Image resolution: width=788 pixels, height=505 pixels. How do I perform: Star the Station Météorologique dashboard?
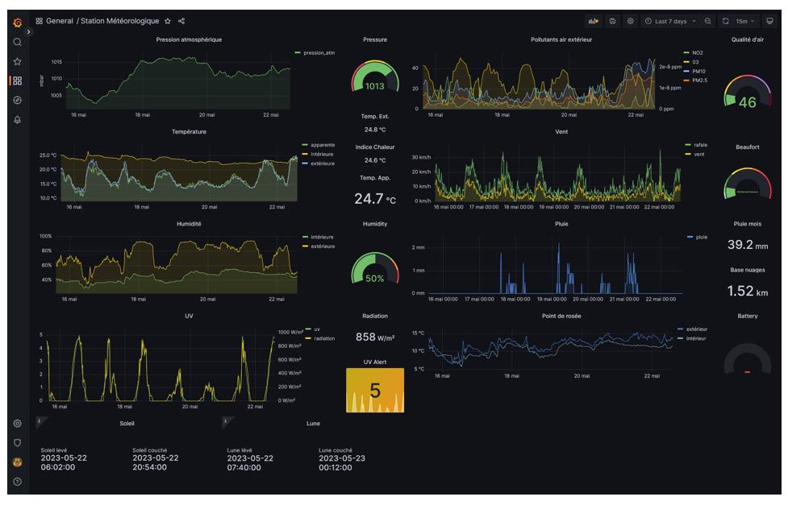pos(168,21)
